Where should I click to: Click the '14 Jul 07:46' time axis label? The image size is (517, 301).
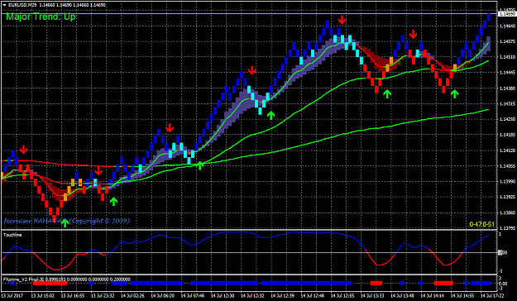point(193,296)
